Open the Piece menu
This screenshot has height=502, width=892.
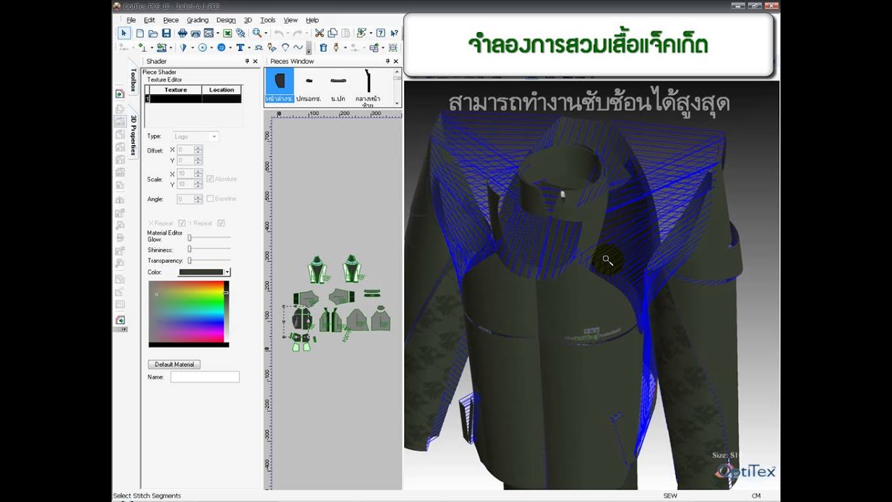coord(171,20)
